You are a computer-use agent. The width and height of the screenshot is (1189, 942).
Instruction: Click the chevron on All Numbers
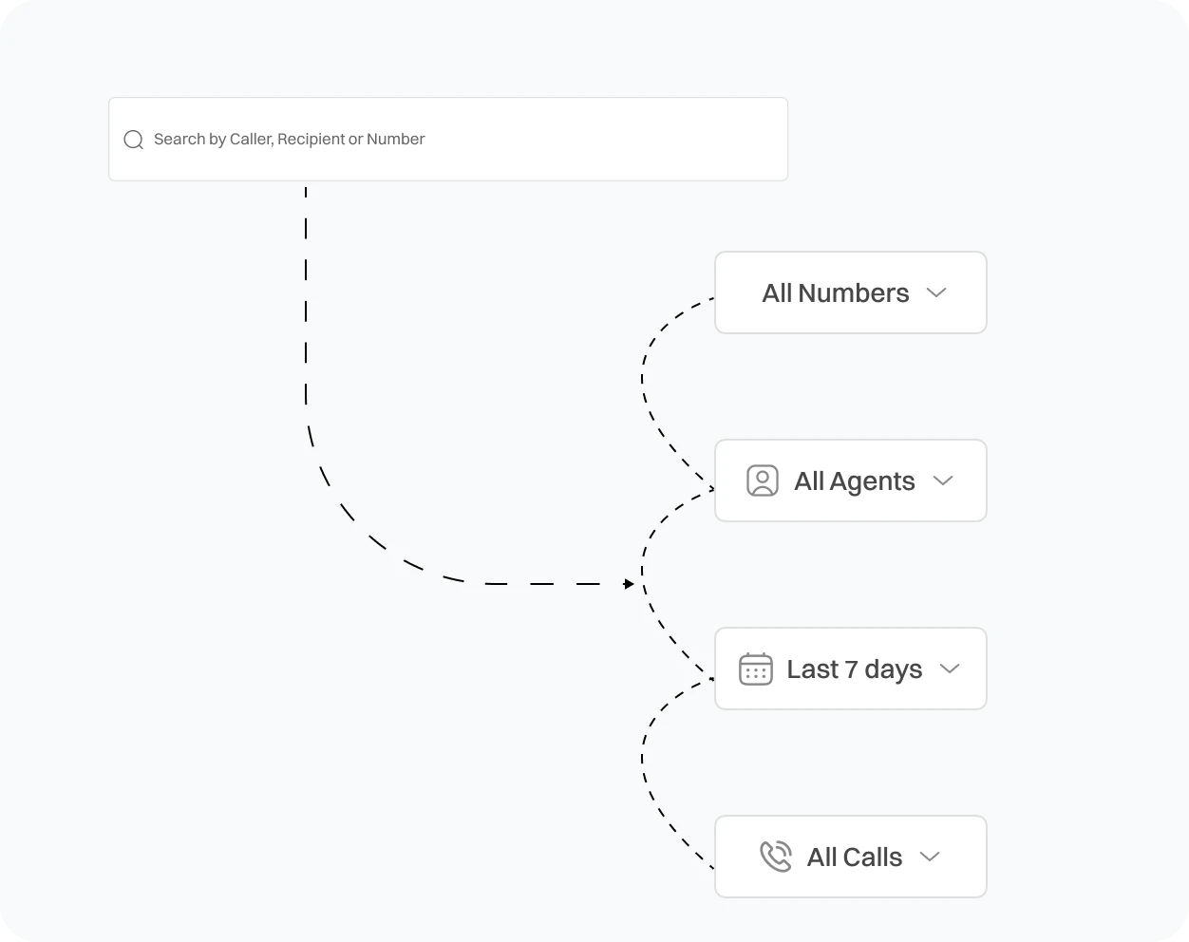[x=936, y=292]
